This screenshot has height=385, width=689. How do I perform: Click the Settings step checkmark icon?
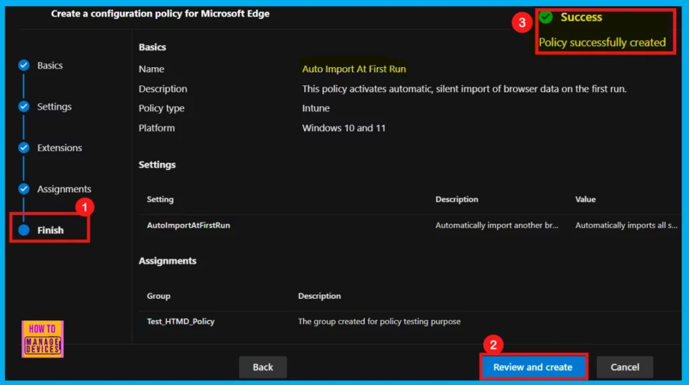click(24, 107)
